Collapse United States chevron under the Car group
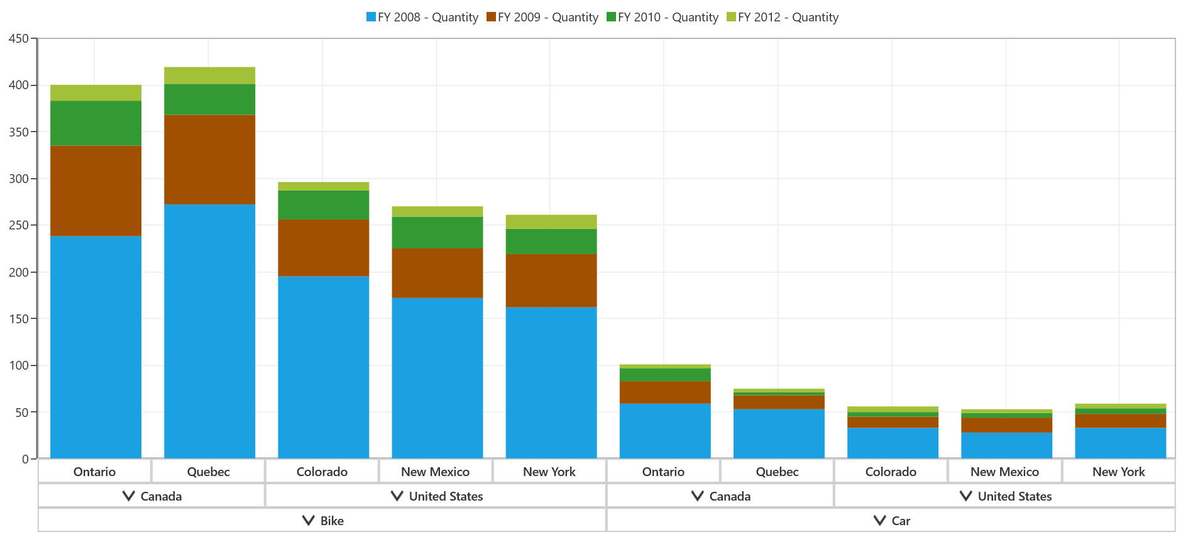This screenshot has width=1188, height=544. click(x=965, y=496)
